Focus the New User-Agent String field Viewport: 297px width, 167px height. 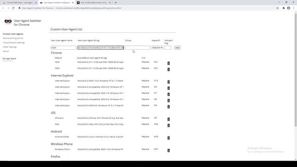(x=101, y=47)
